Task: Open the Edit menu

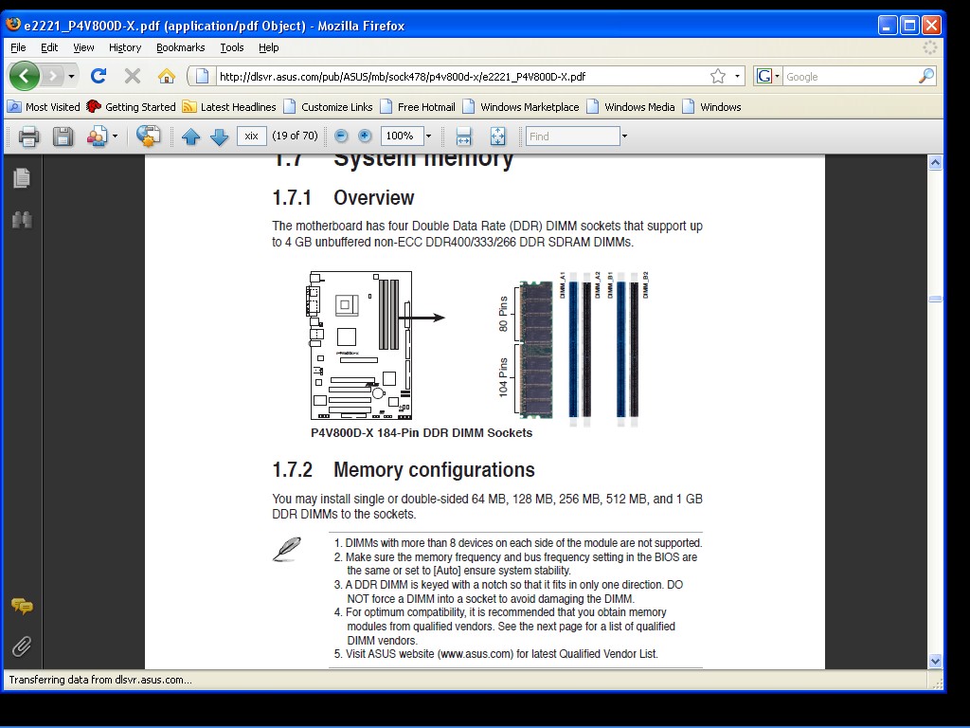Action: [49, 47]
